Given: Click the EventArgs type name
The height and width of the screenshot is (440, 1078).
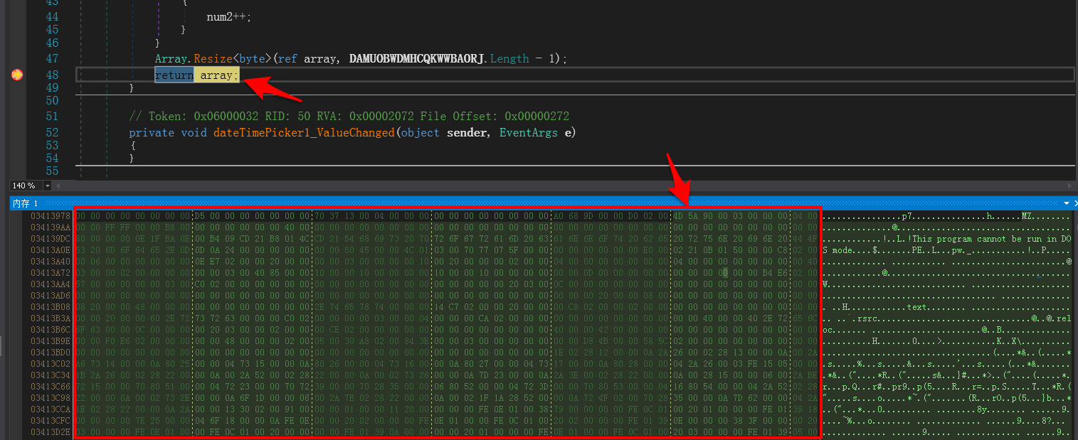Looking at the screenshot, I should [x=528, y=132].
